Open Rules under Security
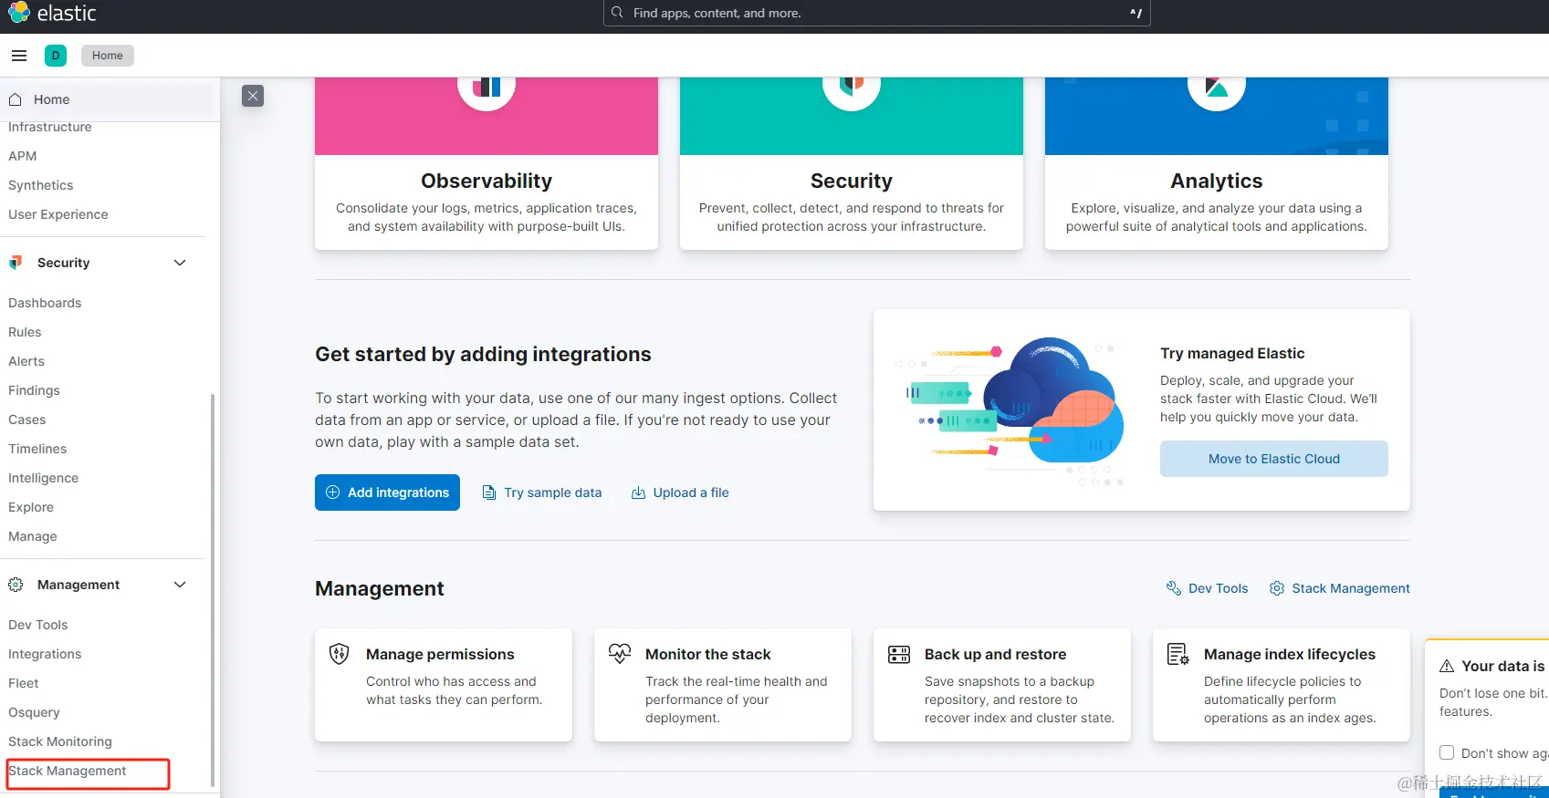 [x=25, y=332]
